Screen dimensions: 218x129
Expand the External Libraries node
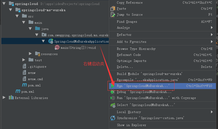click(x=4, y=98)
